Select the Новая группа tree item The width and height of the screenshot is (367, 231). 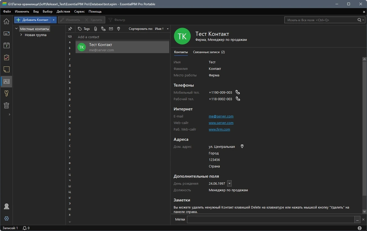tap(35, 35)
